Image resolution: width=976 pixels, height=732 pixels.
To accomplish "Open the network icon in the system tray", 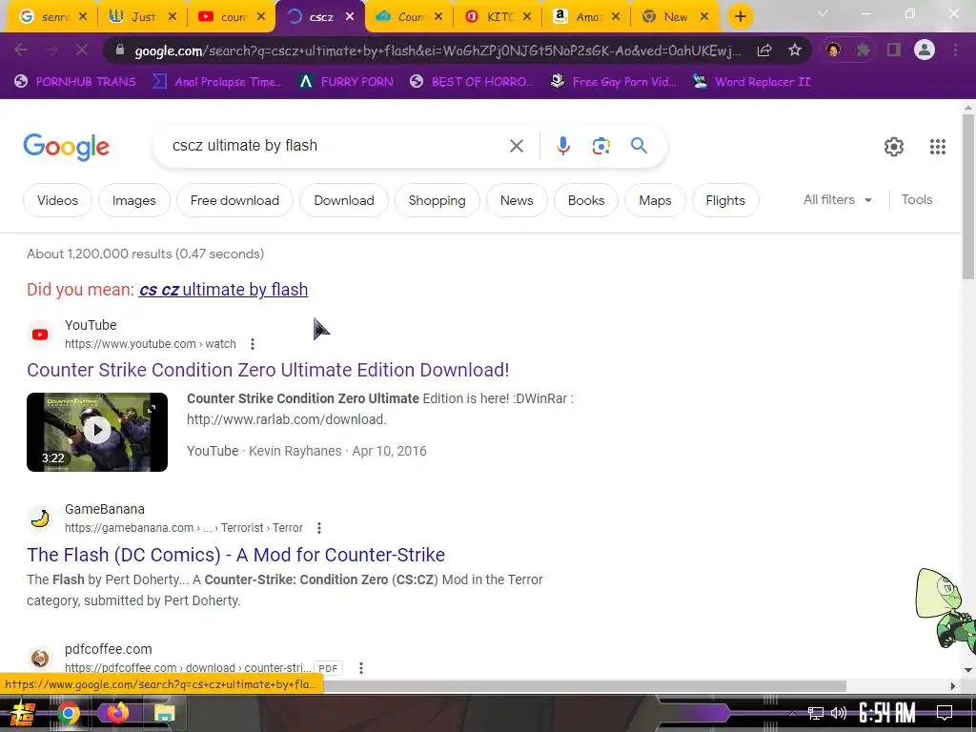I will 816,713.
